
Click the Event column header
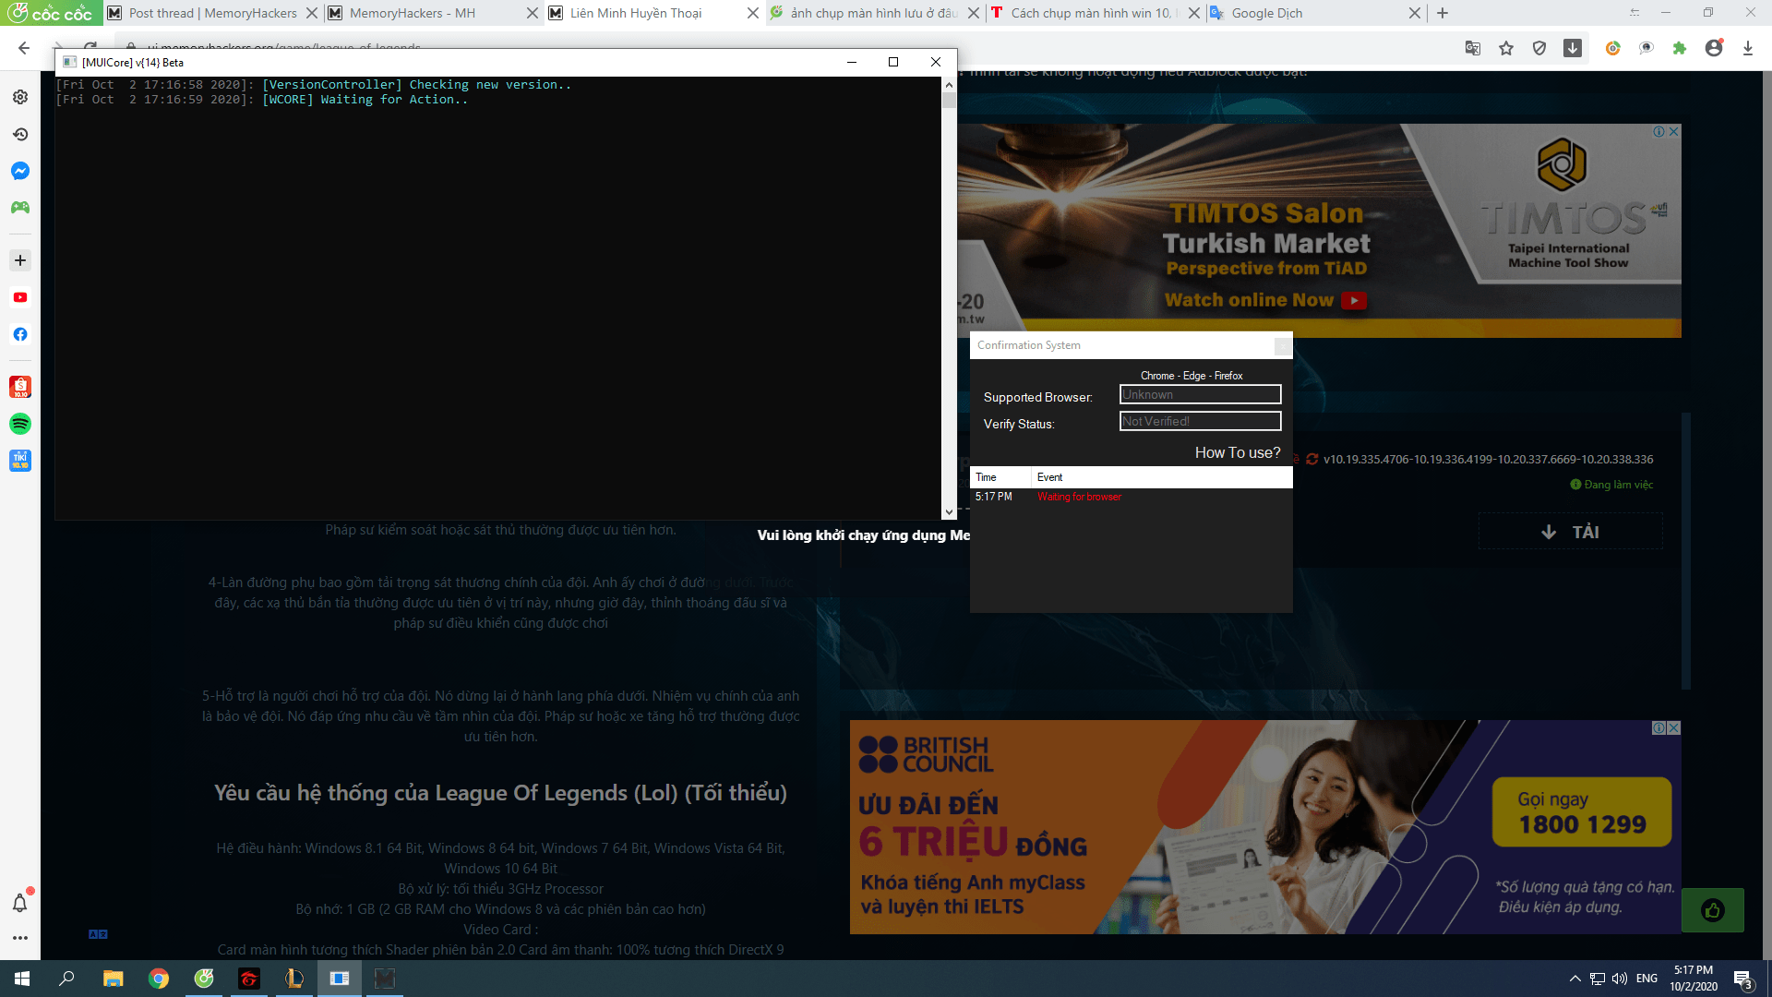coord(1162,477)
